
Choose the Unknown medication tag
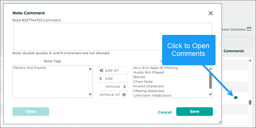click(x=153, y=95)
